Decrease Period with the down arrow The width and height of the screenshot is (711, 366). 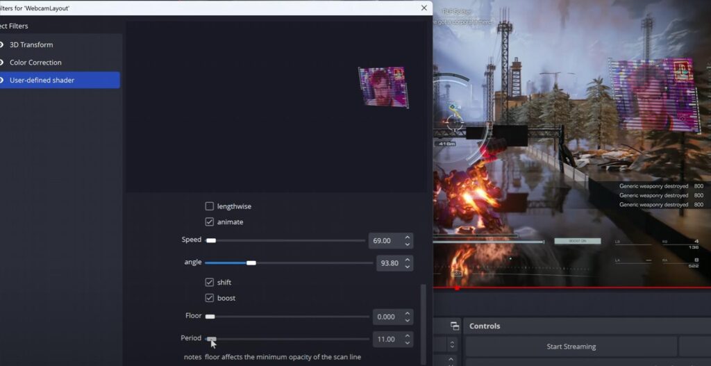tap(407, 343)
